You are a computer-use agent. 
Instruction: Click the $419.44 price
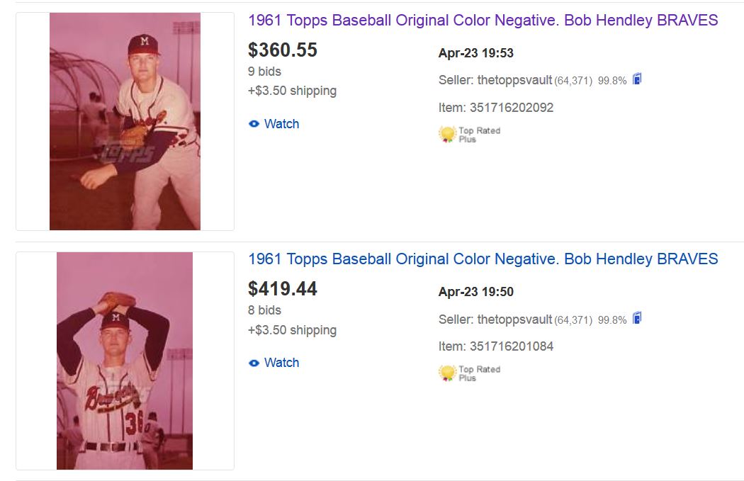283,289
